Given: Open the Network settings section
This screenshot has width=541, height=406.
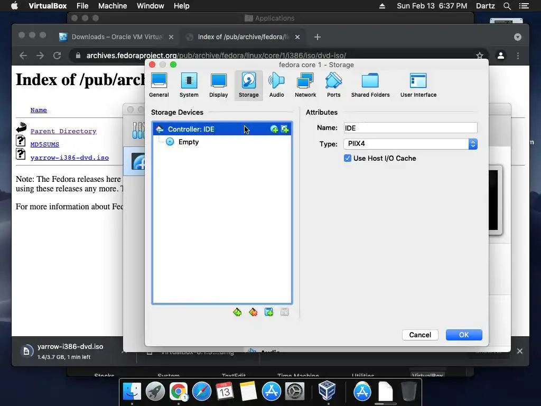Looking at the screenshot, I should tap(305, 85).
